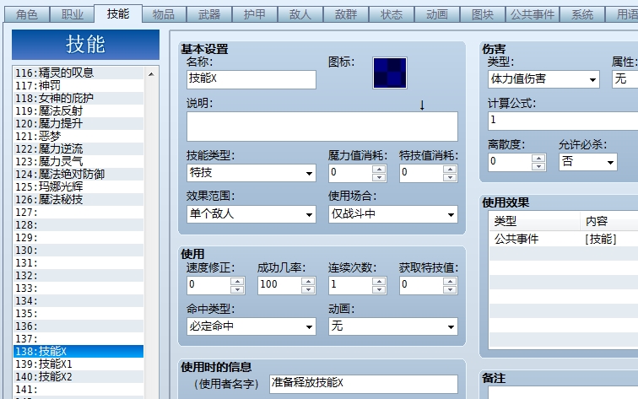This screenshot has height=399, width=638.
Task: Select the 敌群 tab
Action: (x=346, y=14)
